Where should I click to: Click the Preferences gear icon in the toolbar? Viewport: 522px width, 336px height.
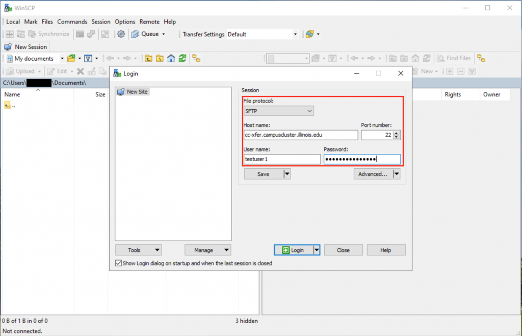(x=121, y=34)
